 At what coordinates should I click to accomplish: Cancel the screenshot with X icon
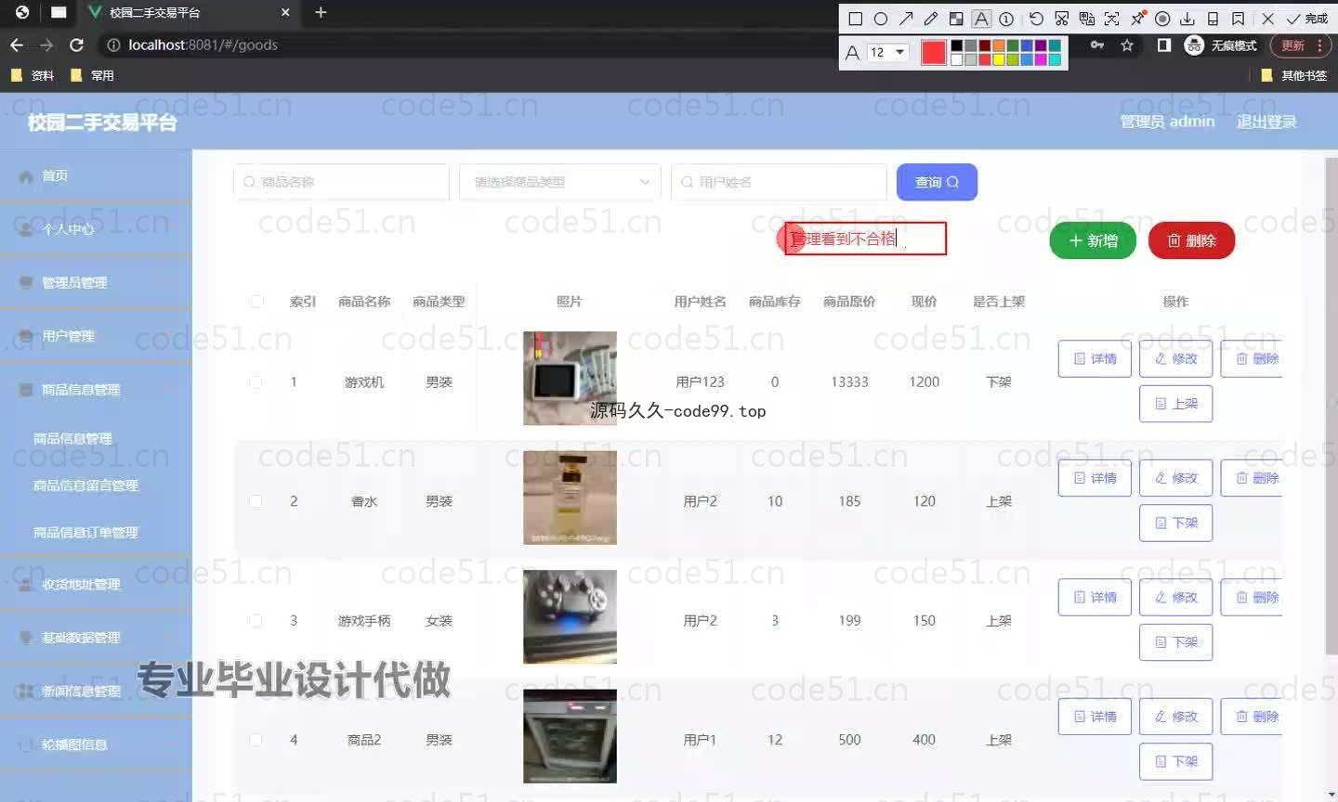1267,19
